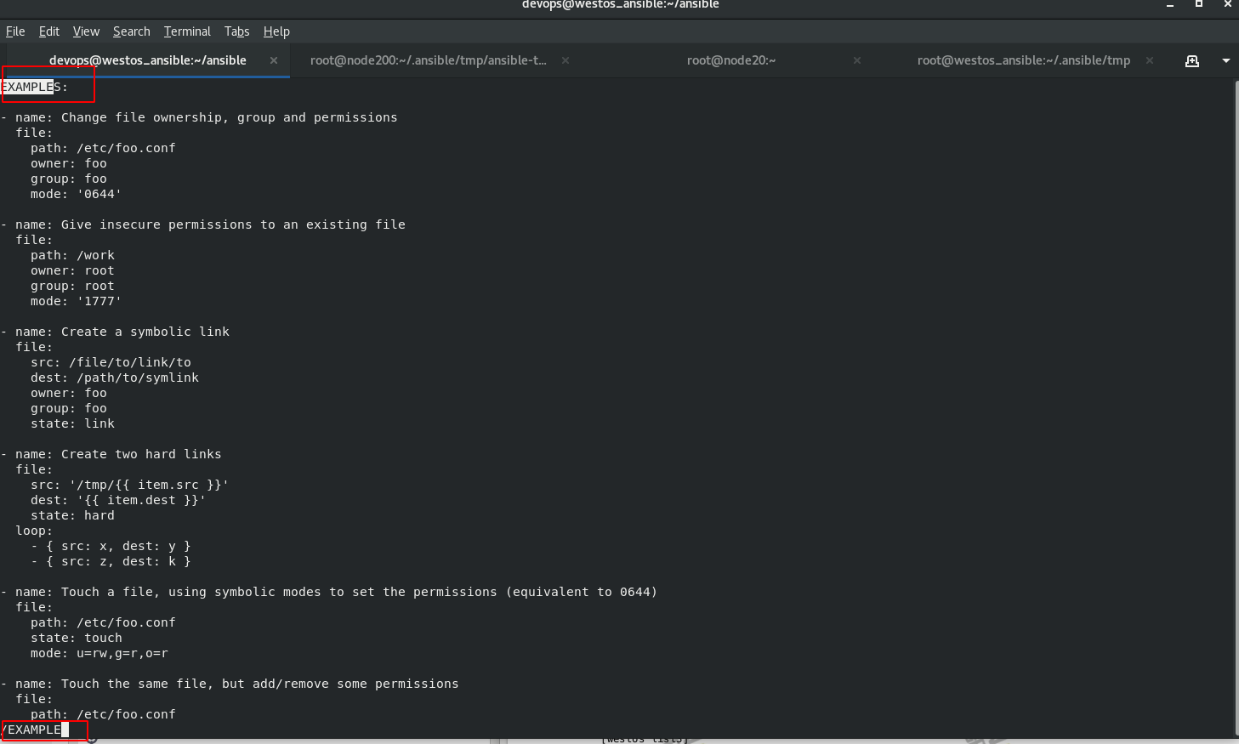Open the Tabs menu

pyautogui.click(x=236, y=31)
